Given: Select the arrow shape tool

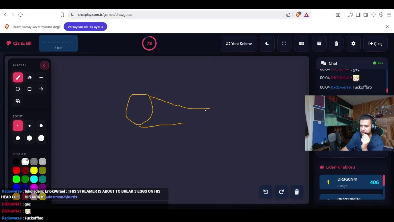Looking at the screenshot, I should point(41,89).
